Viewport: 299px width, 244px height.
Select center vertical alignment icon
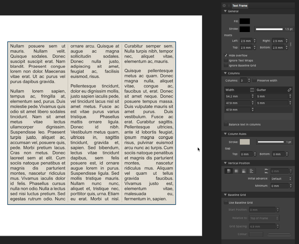click(x=236, y=171)
